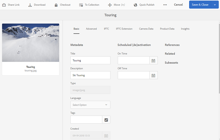The image size is (220, 140).
Task: Click the Checkout lock icon
Action: pos(56,5)
